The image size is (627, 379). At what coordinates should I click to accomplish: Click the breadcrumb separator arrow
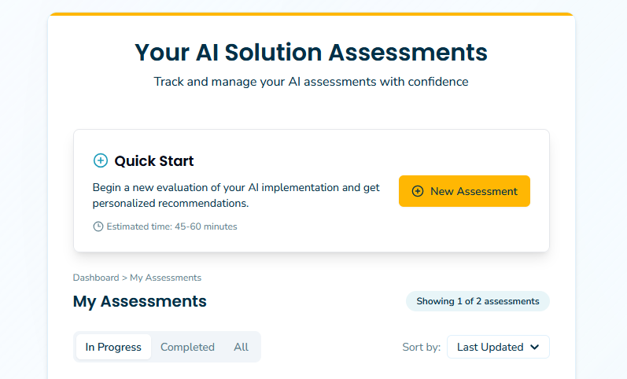coord(124,278)
